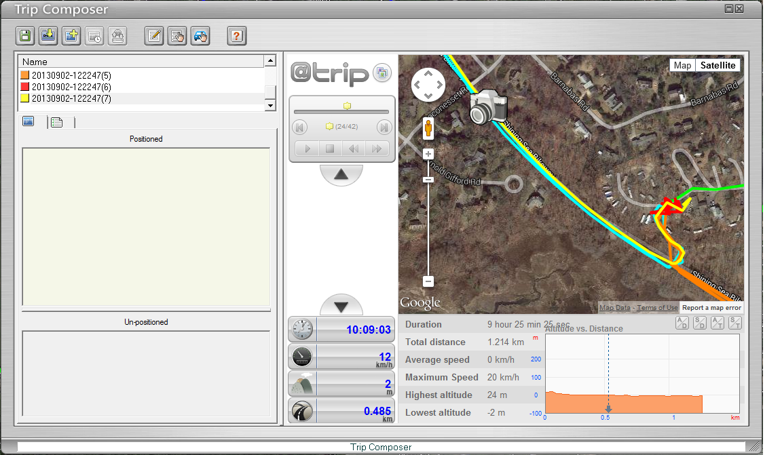Click the map zoom slider handle

428,180
